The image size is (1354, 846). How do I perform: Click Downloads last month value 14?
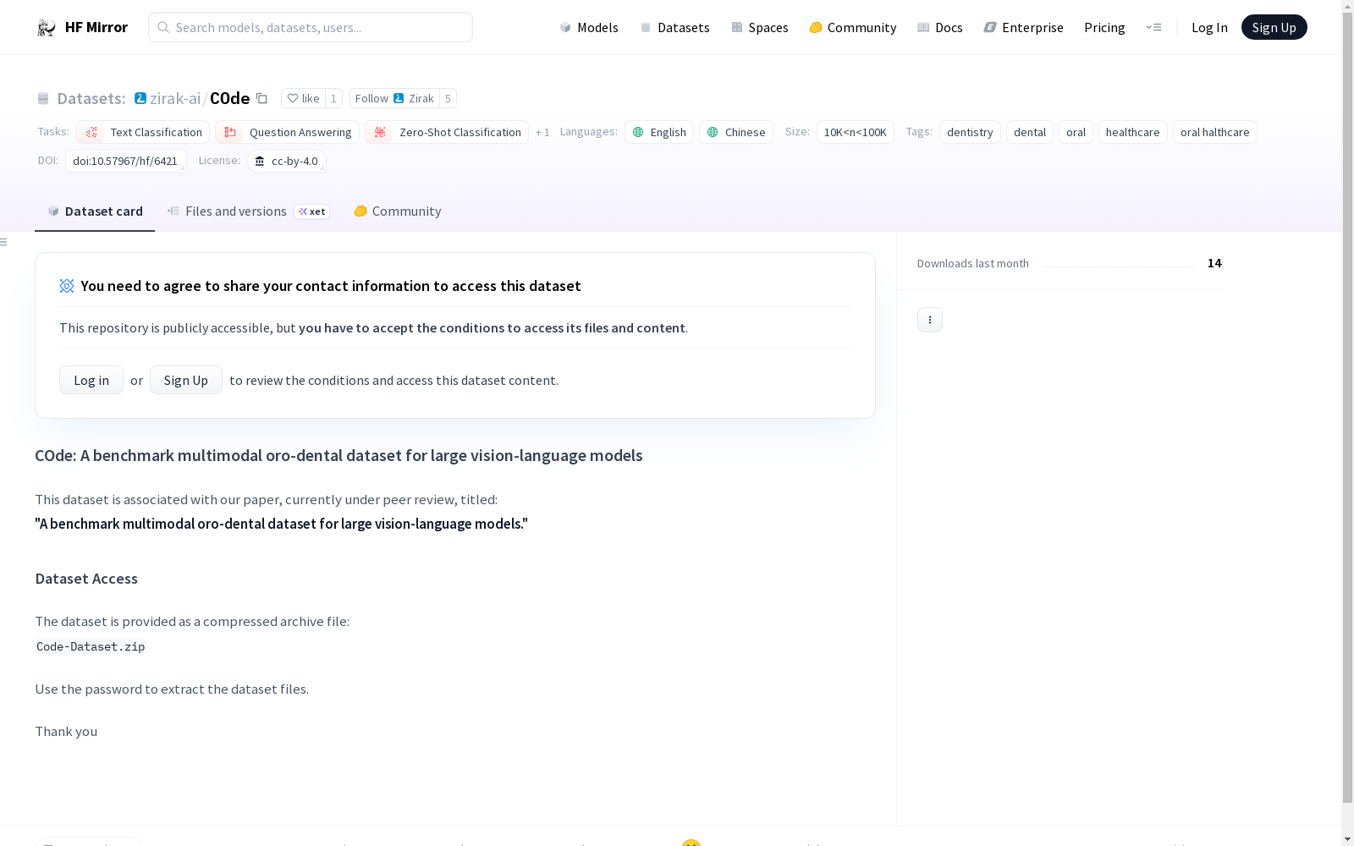[x=1214, y=264]
